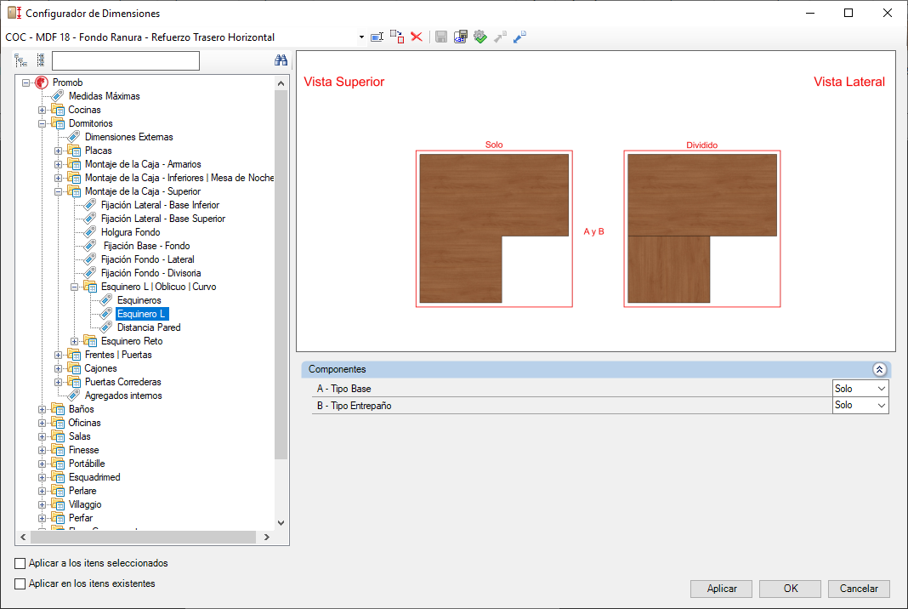
Task: Click the tree horizontal scrollbar right arrow
Action: (x=266, y=538)
